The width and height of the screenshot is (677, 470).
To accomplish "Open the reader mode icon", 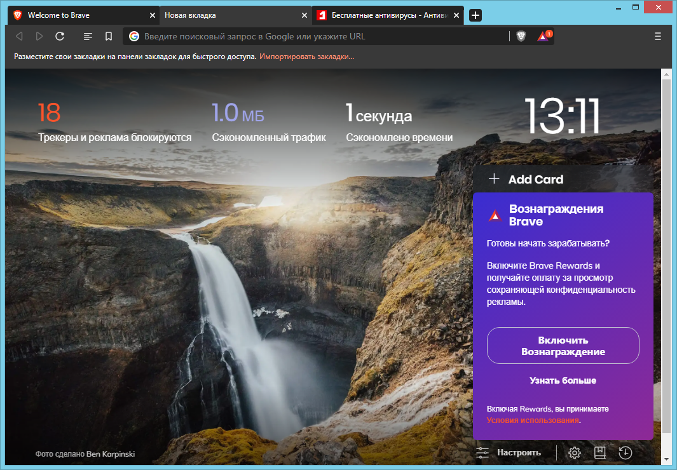I will (x=88, y=37).
